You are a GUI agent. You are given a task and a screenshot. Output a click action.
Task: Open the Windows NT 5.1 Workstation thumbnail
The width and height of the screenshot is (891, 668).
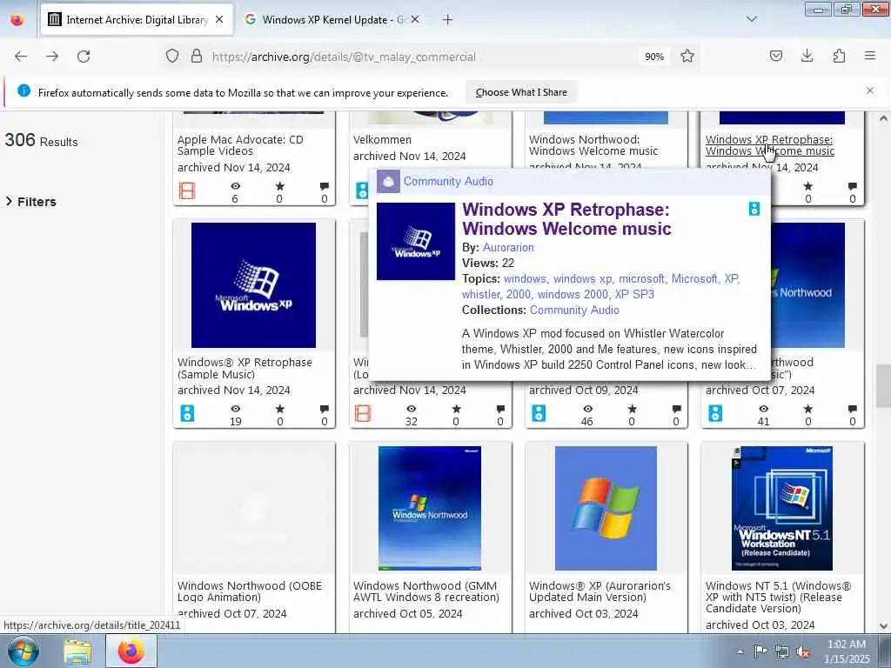(x=782, y=508)
